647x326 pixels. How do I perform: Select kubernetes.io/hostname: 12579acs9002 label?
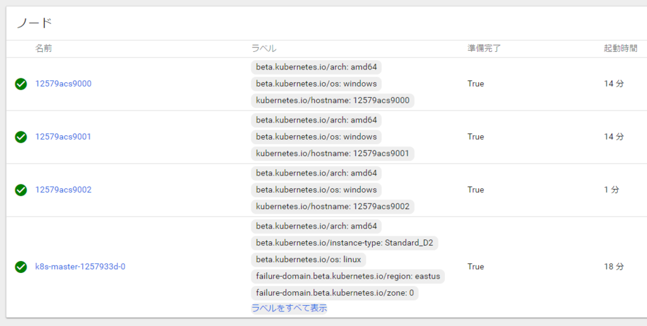click(332, 207)
